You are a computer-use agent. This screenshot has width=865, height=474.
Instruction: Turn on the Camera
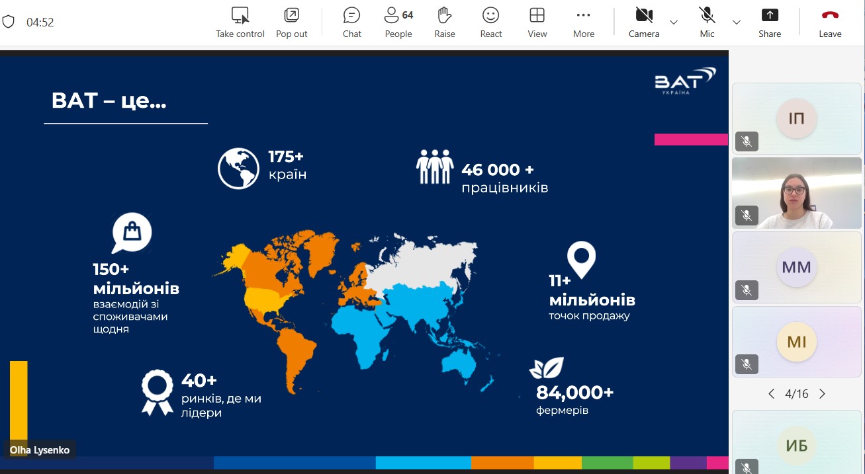point(644,22)
